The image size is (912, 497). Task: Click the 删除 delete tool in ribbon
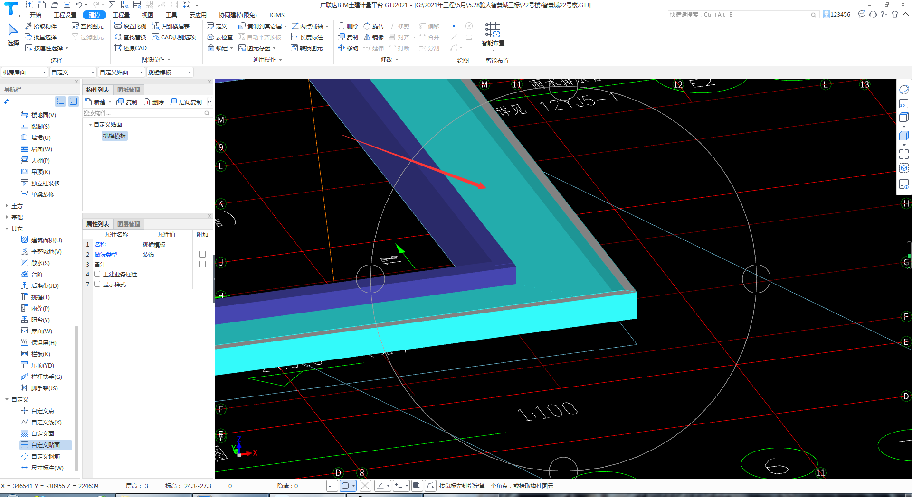click(x=348, y=26)
